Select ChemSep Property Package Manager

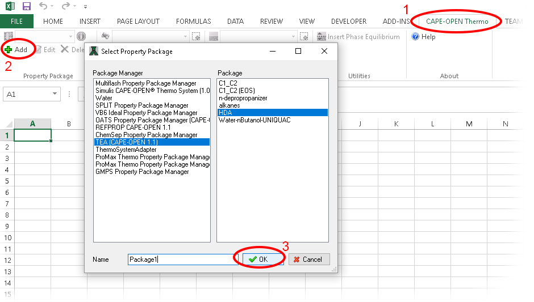click(152, 135)
